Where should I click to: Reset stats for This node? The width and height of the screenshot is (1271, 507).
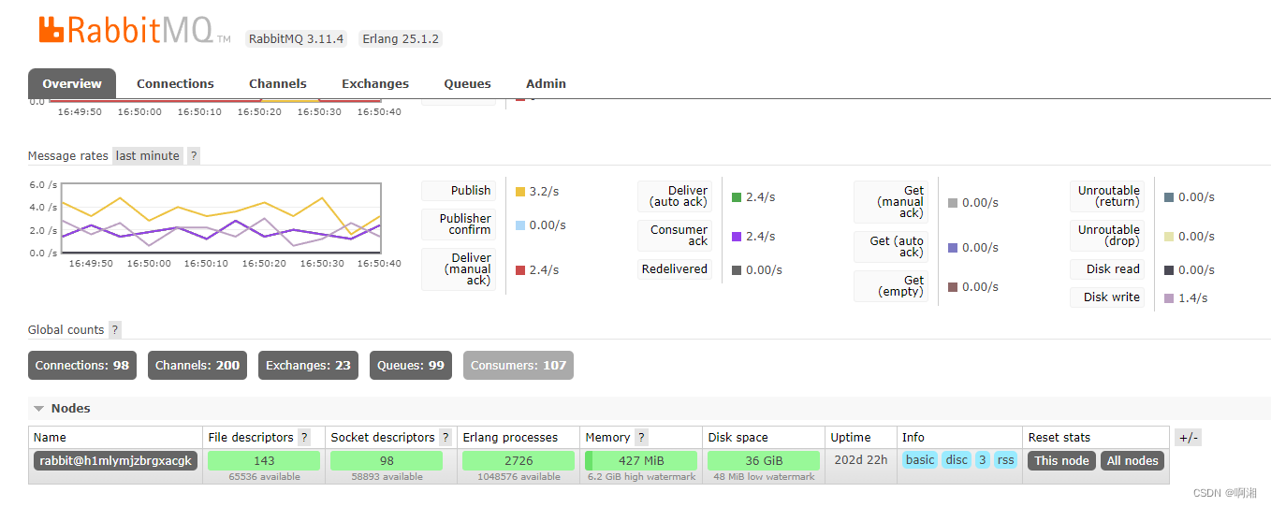pyautogui.click(x=1061, y=460)
